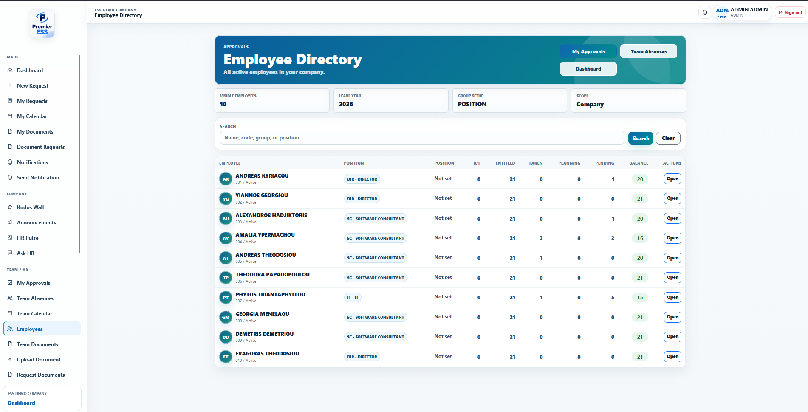The width and height of the screenshot is (808, 412).
Task: Open Phytos Triantaphyllou's employee record
Action: (x=672, y=297)
